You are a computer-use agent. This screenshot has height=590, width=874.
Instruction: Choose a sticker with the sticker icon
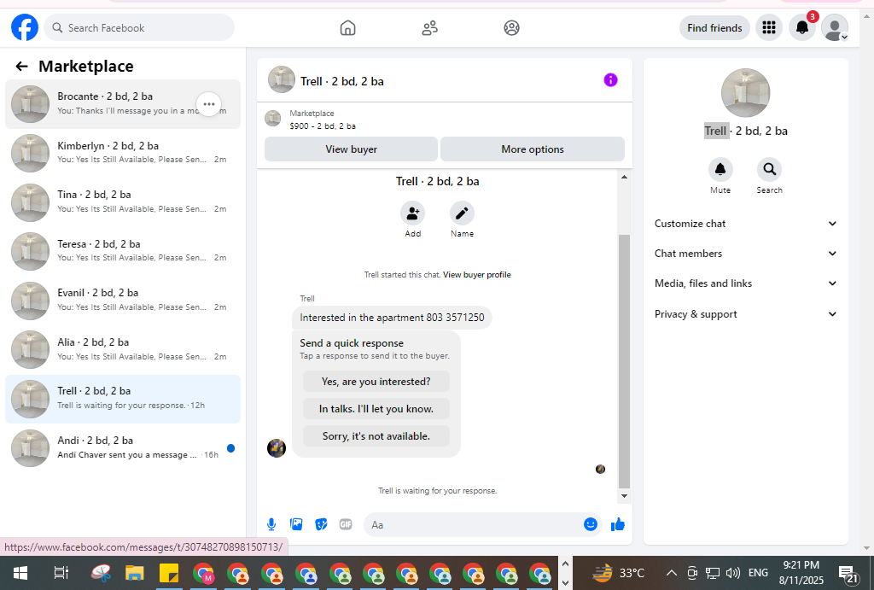click(x=321, y=524)
